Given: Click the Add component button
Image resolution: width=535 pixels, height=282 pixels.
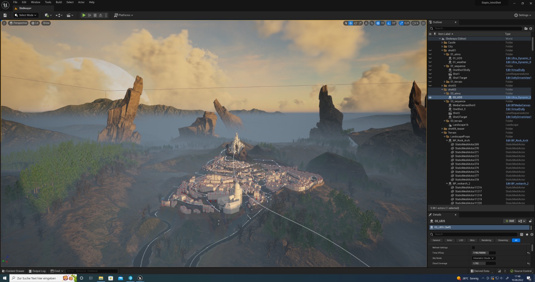Looking at the screenshot, I should pos(510,221).
